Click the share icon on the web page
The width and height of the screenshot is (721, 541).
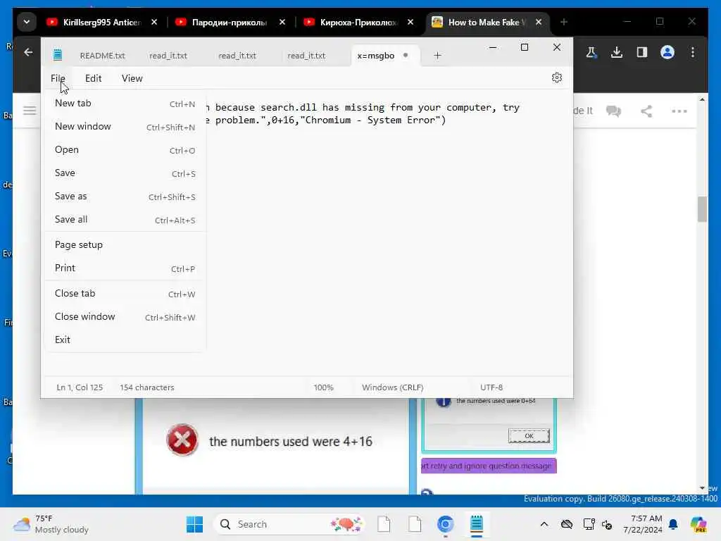tap(646, 111)
